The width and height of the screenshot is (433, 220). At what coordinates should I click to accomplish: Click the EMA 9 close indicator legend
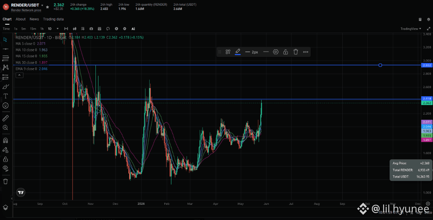coord(32,69)
